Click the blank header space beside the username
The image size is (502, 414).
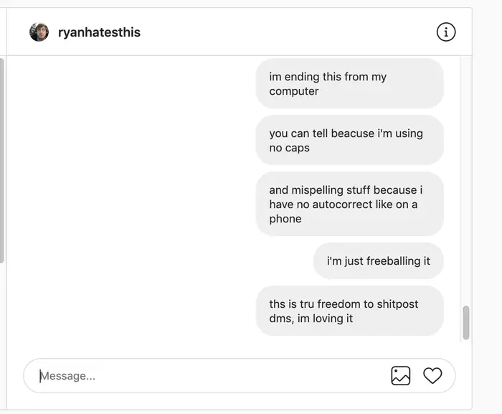pyautogui.click(x=287, y=32)
